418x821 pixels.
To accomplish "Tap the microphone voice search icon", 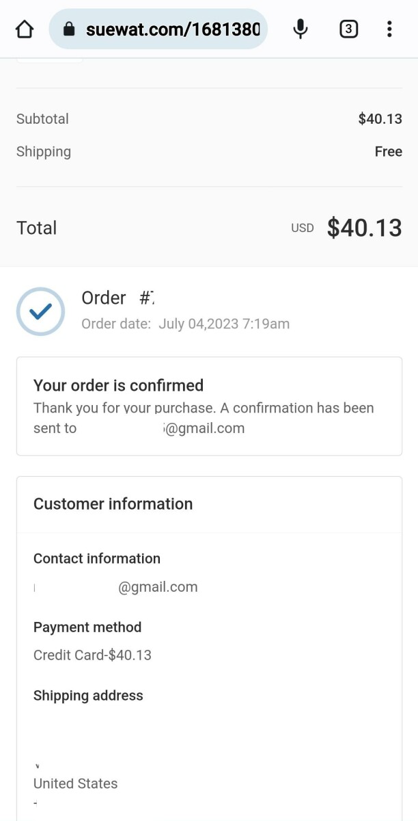I will point(300,29).
